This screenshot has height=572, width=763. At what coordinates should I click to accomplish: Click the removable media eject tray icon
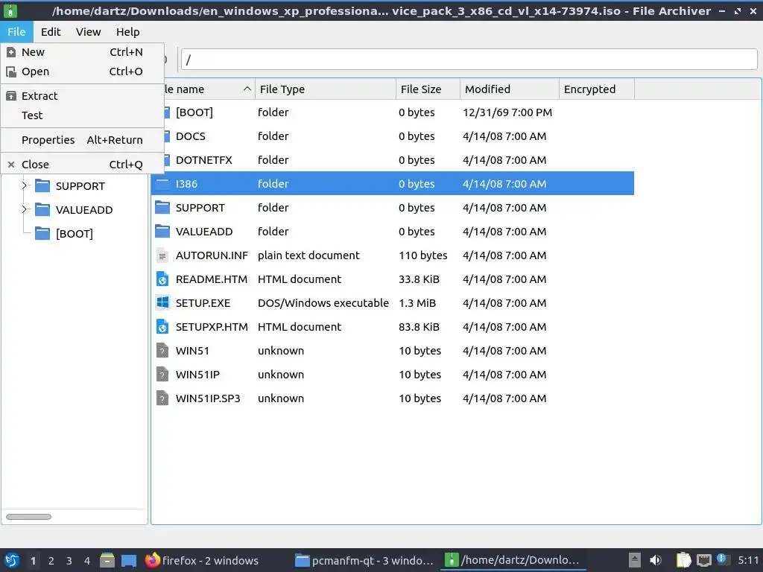634,560
